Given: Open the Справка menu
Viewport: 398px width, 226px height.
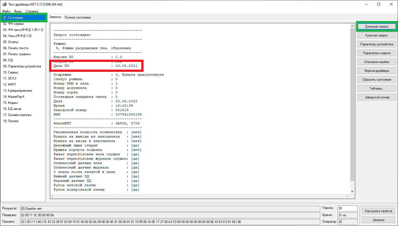Looking at the screenshot, I should click(x=32, y=11).
